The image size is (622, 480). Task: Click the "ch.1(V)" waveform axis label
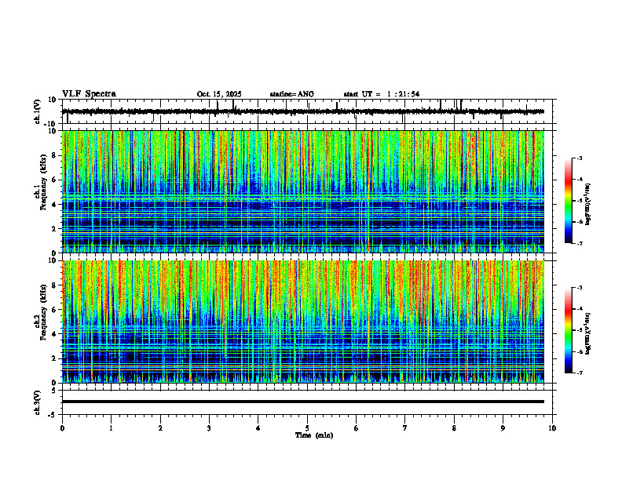click(37, 111)
